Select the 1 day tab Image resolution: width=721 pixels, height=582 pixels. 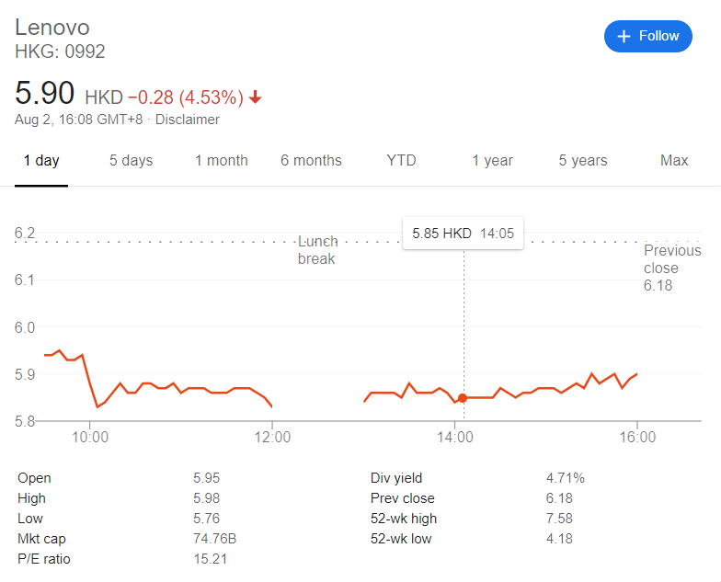pyautogui.click(x=41, y=161)
